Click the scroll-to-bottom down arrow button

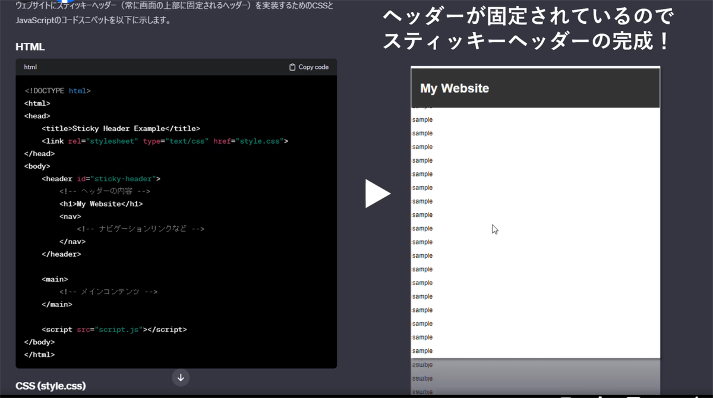[x=181, y=377]
